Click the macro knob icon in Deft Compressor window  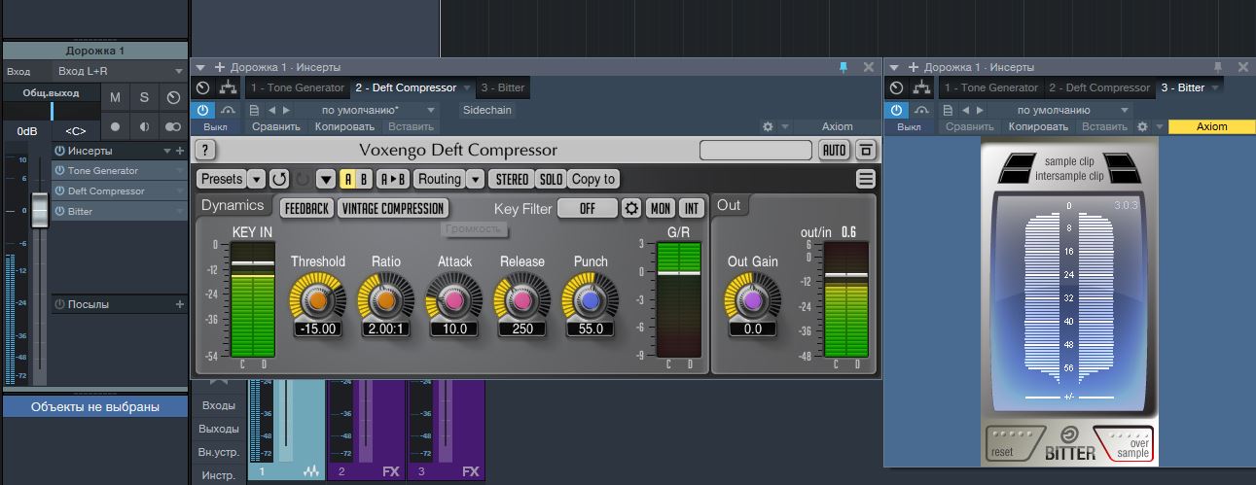[x=202, y=87]
